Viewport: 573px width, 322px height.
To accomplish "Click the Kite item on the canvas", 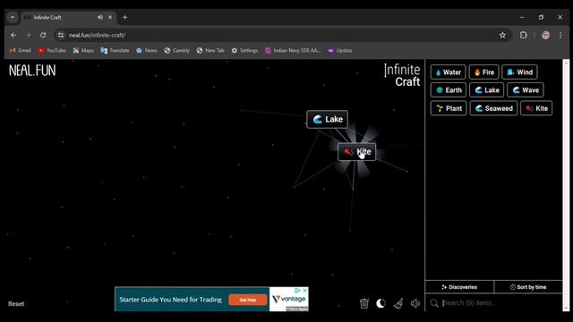I will click(356, 152).
